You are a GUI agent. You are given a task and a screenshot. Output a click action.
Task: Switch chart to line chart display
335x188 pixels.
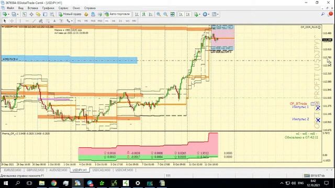pyautogui.click(x=151, y=14)
